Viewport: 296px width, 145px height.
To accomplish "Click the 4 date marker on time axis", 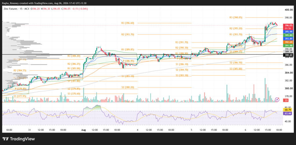I will click(x=137, y=130).
